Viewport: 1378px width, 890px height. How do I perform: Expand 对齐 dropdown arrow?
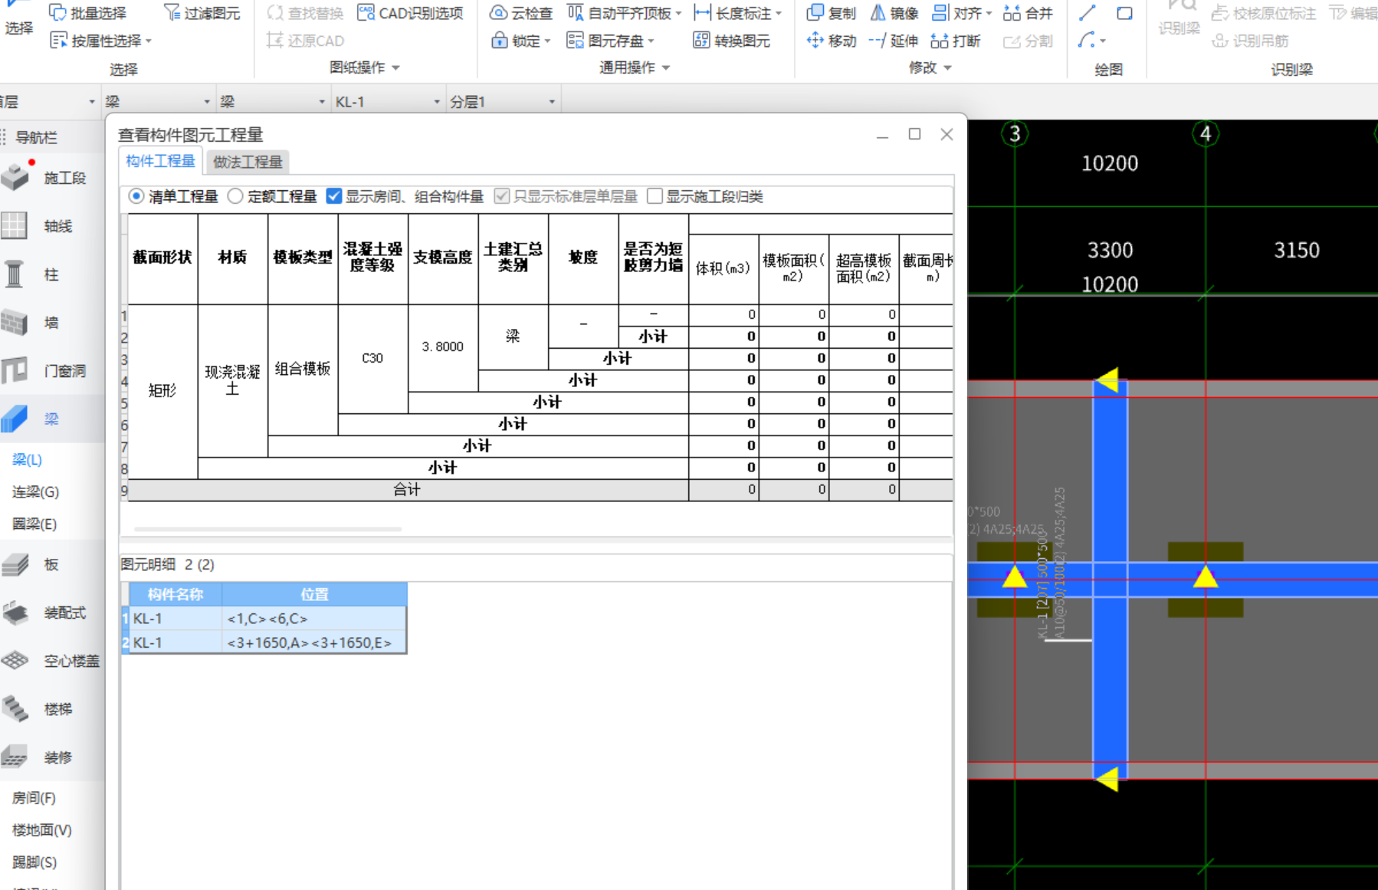tap(989, 13)
